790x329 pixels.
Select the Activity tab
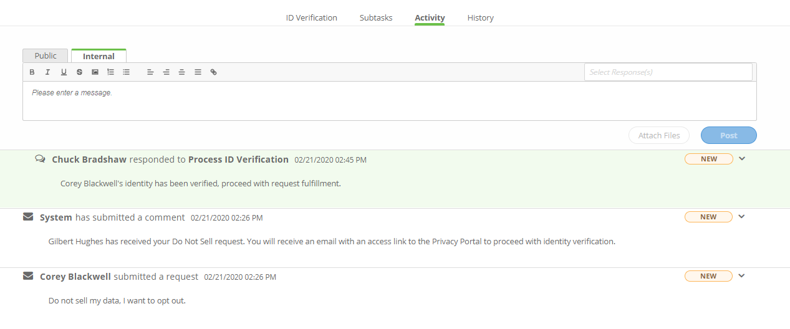(x=430, y=17)
